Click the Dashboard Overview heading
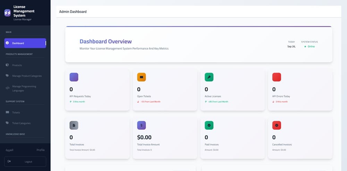 coord(105,42)
